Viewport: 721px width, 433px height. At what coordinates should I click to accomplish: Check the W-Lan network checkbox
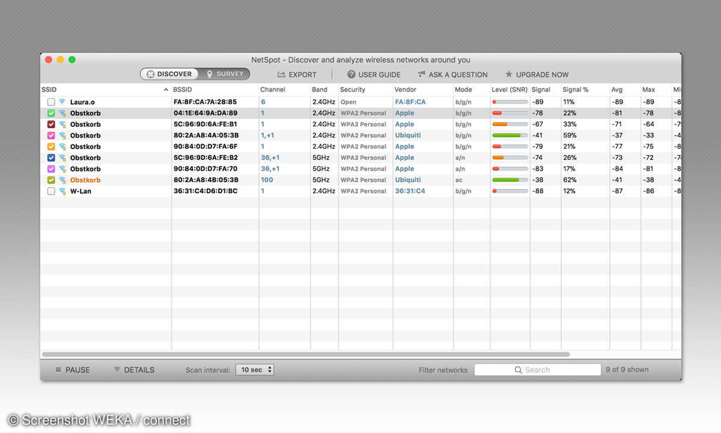pos(51,191)
